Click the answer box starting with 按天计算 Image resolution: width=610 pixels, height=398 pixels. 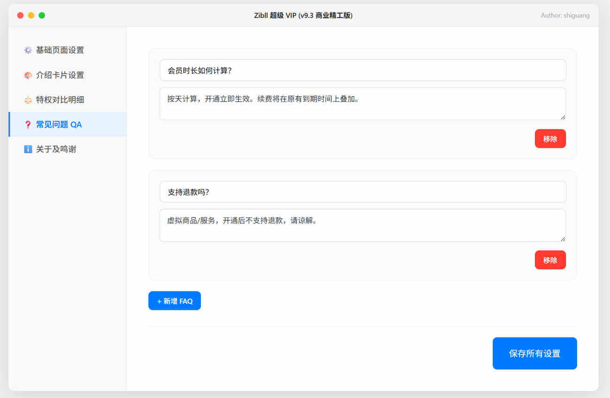click(x=363, y=104)
